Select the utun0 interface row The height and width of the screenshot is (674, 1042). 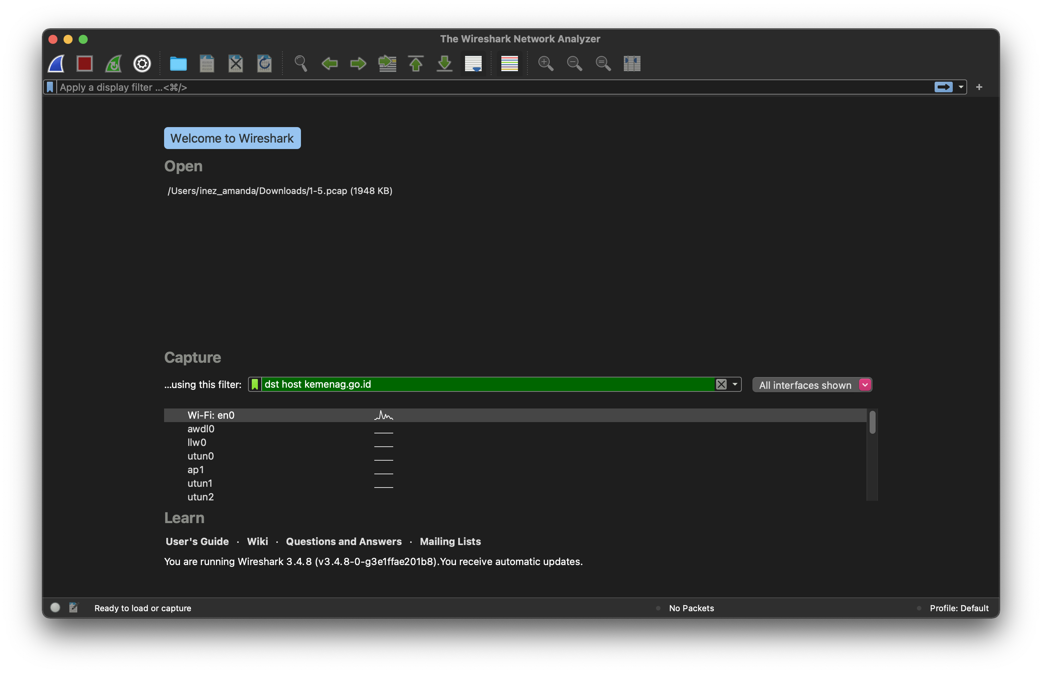(200, 456)
